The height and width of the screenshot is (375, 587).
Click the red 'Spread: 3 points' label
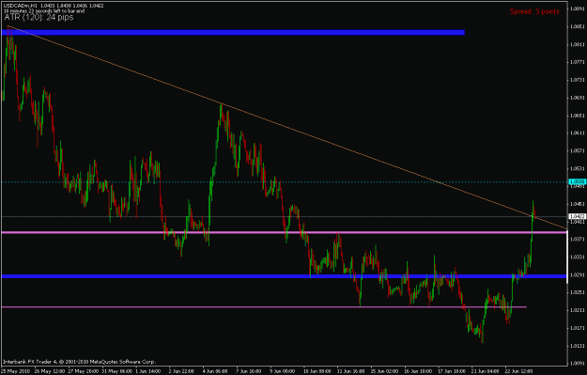(534, 11)
